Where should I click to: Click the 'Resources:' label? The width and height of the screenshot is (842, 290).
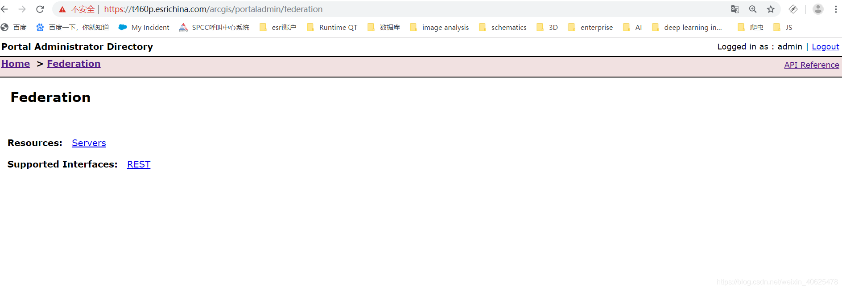point(35,143)
